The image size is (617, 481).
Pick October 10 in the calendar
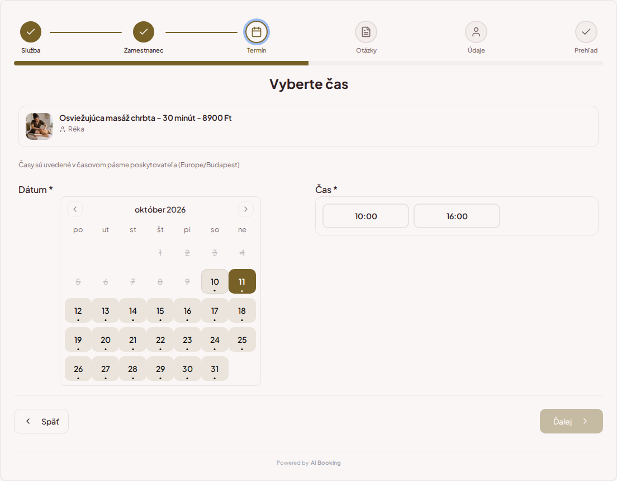pos(215,282)
